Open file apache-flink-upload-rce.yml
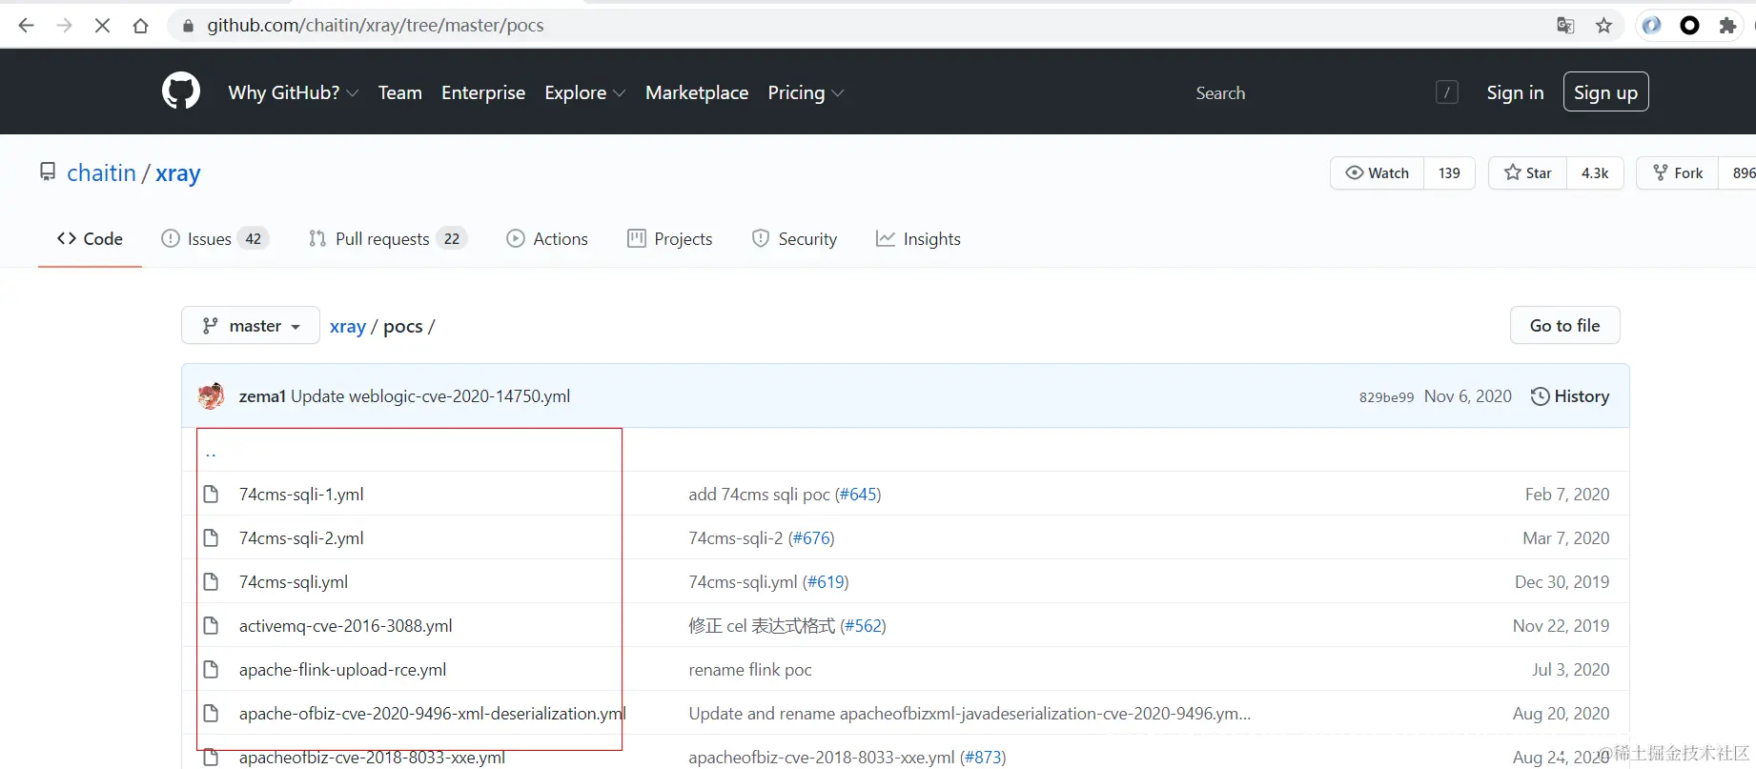This screenshot has height=769, width=1756. click(x=342, y=670)
